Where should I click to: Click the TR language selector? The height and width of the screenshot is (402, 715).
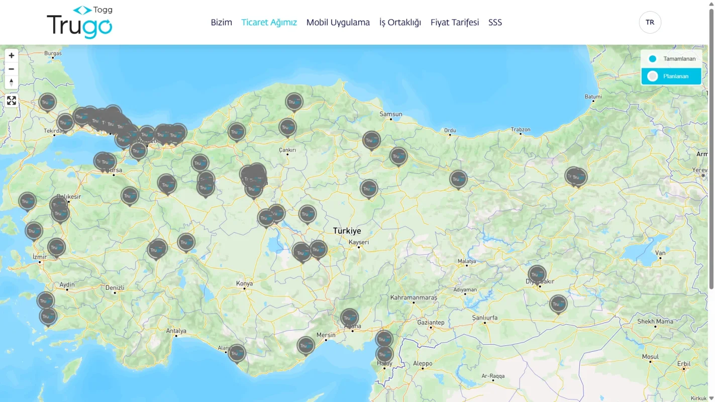pyautogui.click(x=650, y=22)
